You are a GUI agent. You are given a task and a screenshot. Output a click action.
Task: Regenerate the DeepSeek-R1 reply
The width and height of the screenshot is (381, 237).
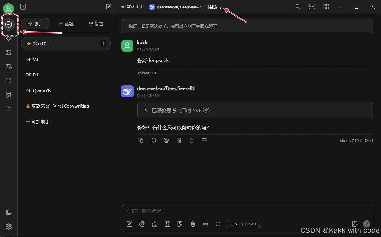click(154, 140)
